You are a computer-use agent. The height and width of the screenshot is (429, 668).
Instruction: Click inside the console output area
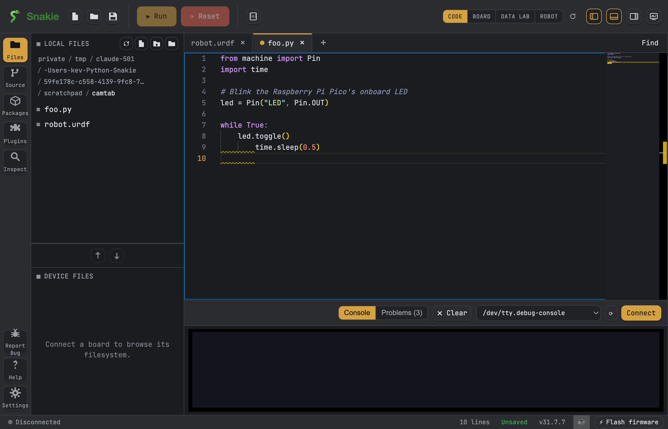(x=426, y=370)
